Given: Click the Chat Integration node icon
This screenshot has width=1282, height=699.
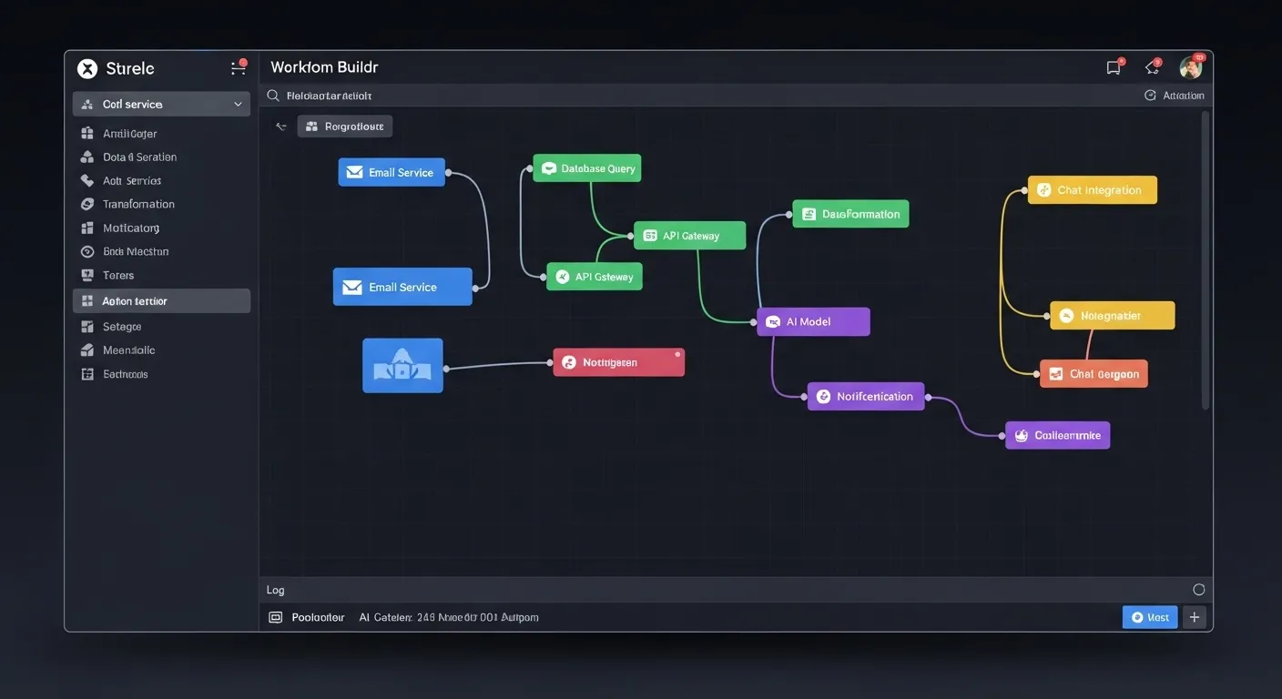Looking at the screenshot, I should coord(1043,189).
